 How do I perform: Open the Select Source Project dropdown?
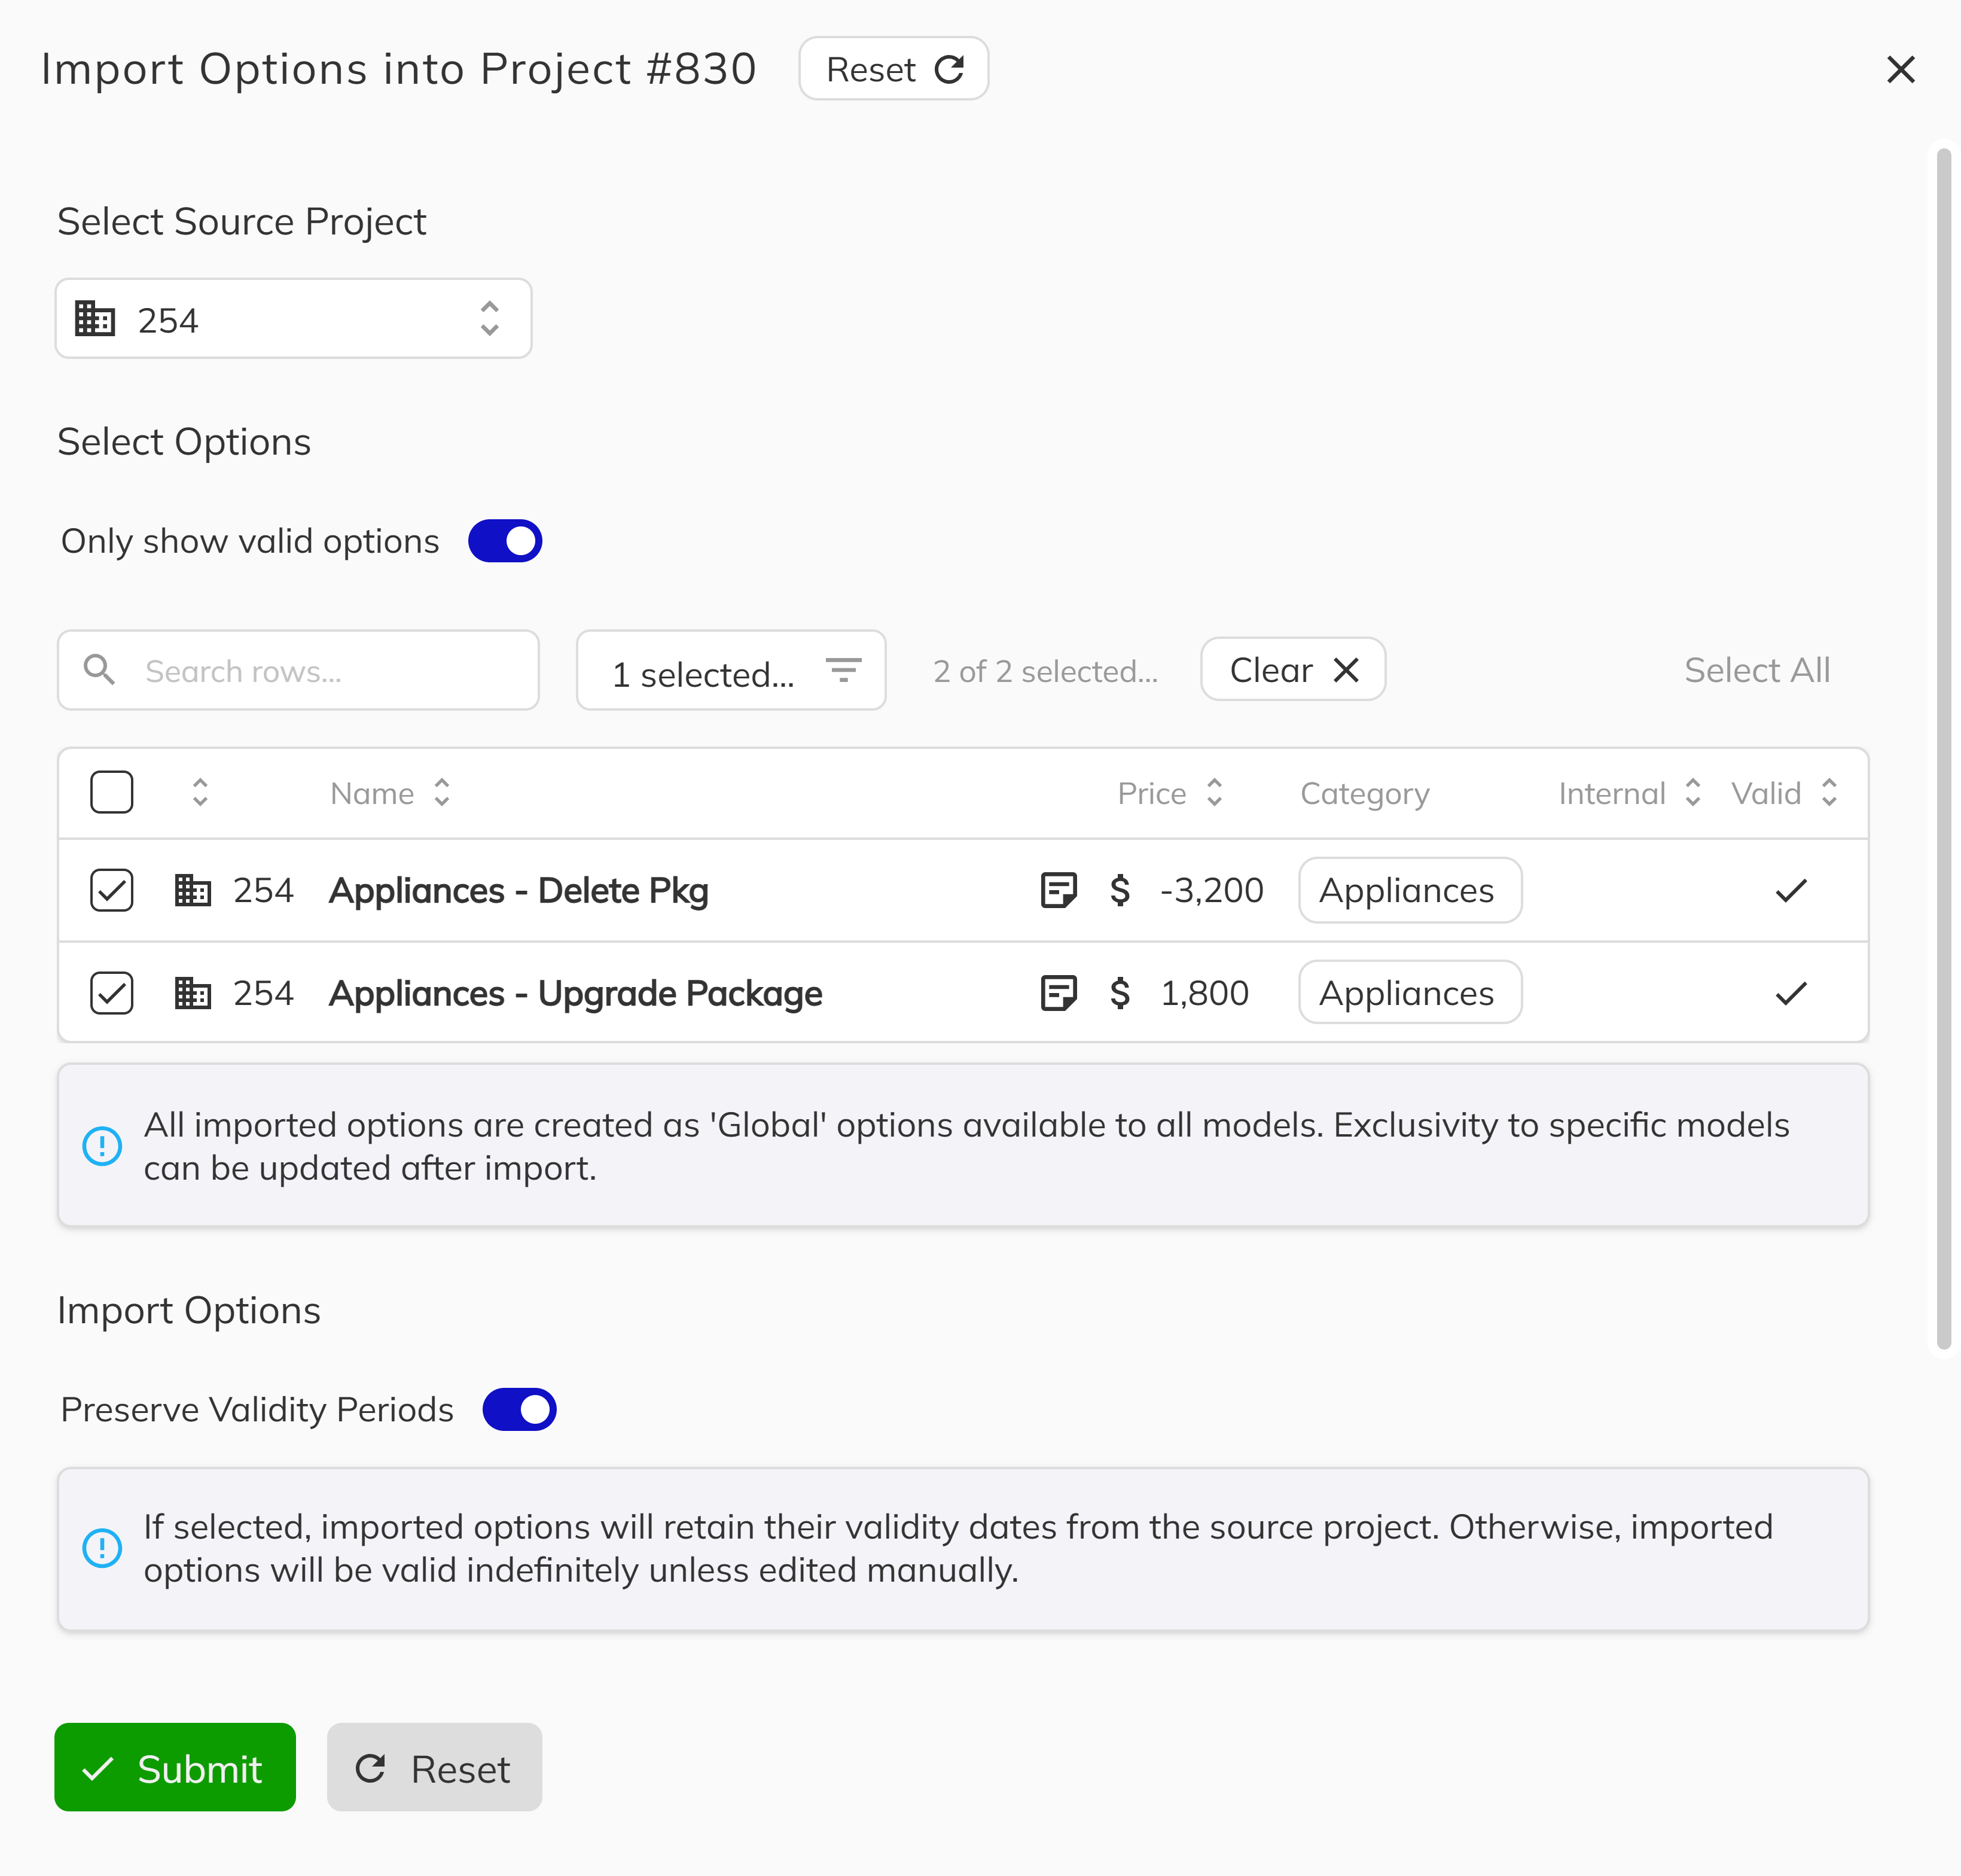click(x=293, y=318)
